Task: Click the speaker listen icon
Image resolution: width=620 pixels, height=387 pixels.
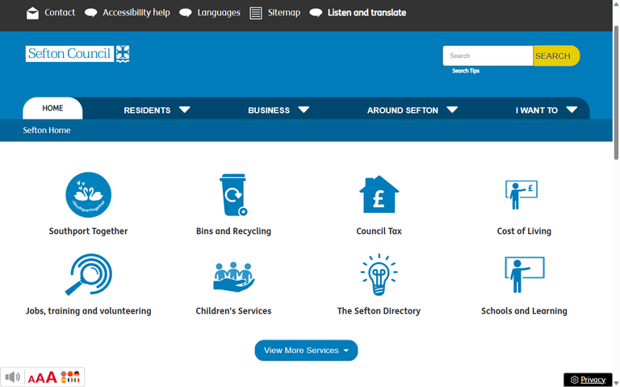Action: click(13, 377)
